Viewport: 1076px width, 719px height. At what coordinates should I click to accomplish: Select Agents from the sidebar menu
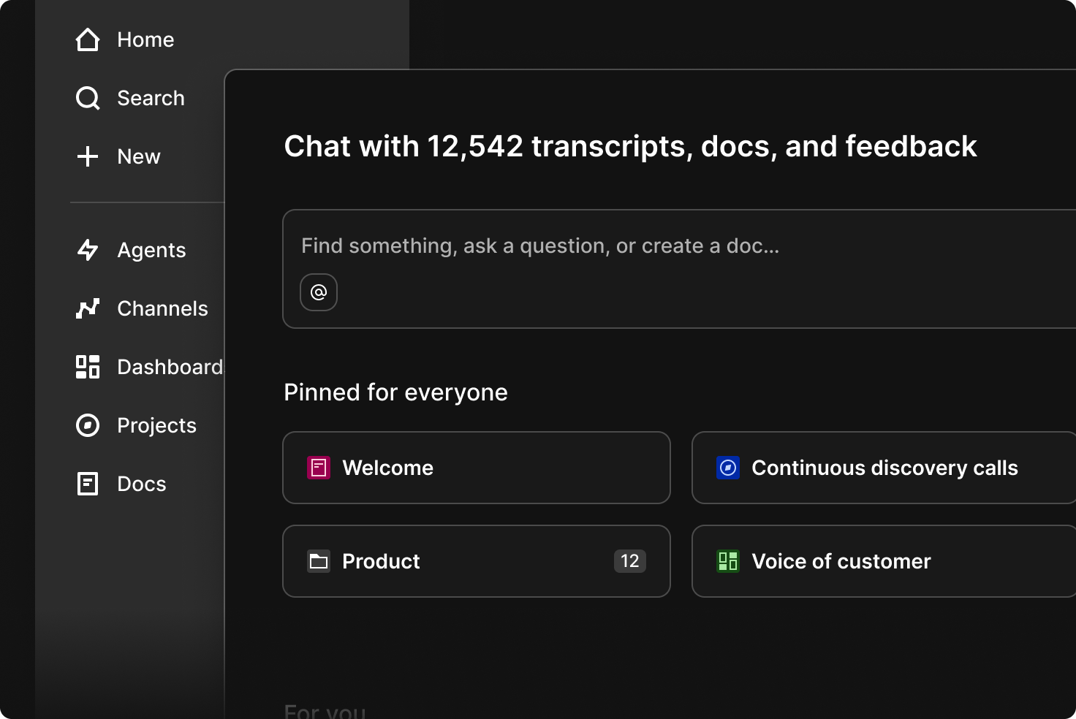click(x=151, y=250)
